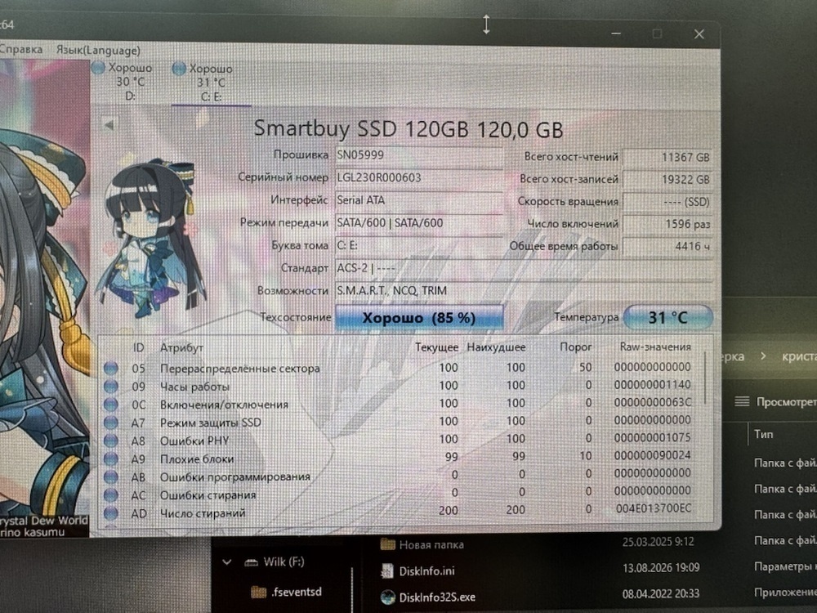Click the Raw-значения column header
The height and width of the screenshot is (613, 817).
(655, 347)
